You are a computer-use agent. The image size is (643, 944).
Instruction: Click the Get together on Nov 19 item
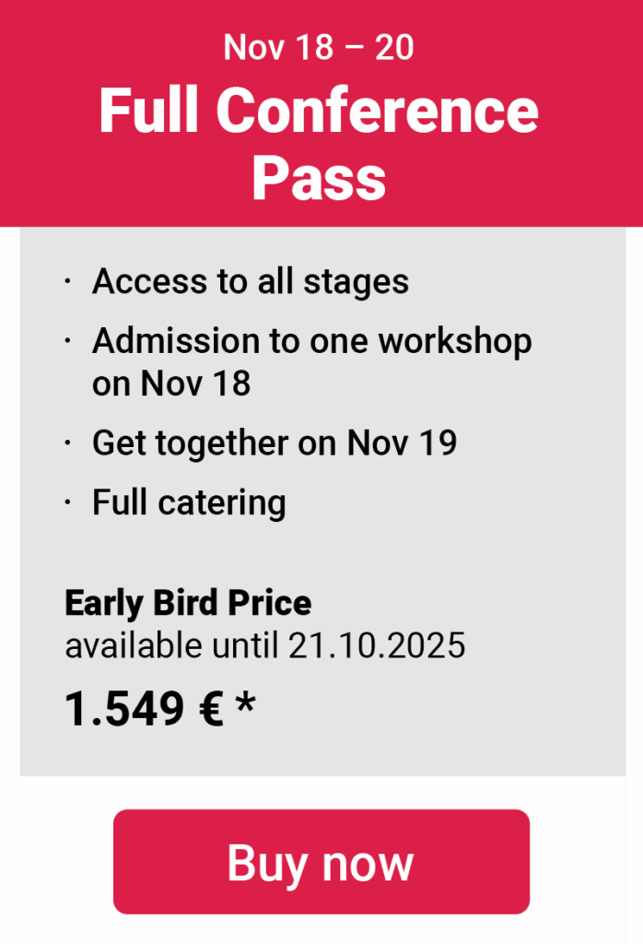[275, 443]
